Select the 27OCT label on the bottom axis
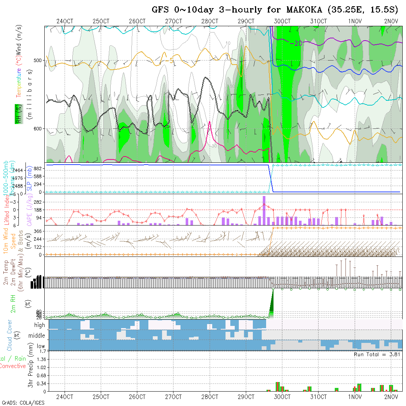This screenshot has width=406, height=406. [x=173, y=397]
